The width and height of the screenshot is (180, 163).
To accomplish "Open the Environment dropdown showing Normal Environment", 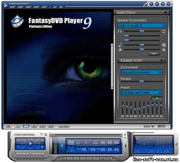I will (142, 72).
